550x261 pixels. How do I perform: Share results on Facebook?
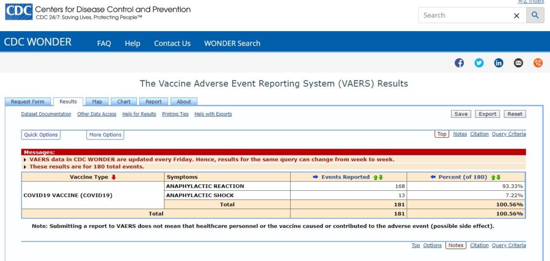click(x=459, y=63)
